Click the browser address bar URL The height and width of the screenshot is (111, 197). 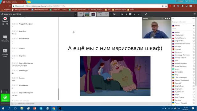tap(46, 6)
